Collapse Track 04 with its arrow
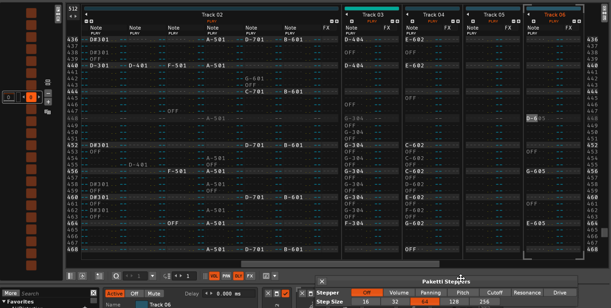This screenshot has height=308, width=611. 407,15
